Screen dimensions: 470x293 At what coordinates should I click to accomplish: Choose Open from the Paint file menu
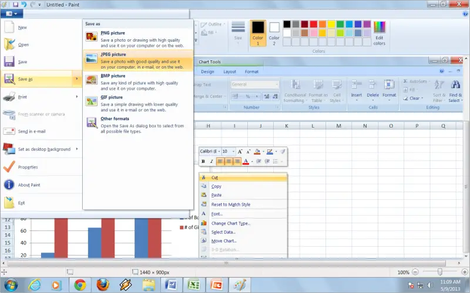41,45
